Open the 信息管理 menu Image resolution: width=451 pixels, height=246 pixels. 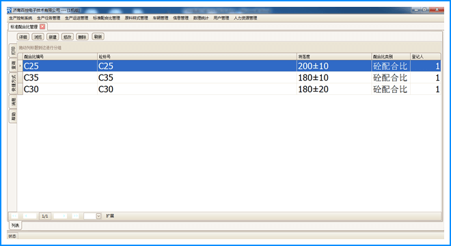[180, 18]
